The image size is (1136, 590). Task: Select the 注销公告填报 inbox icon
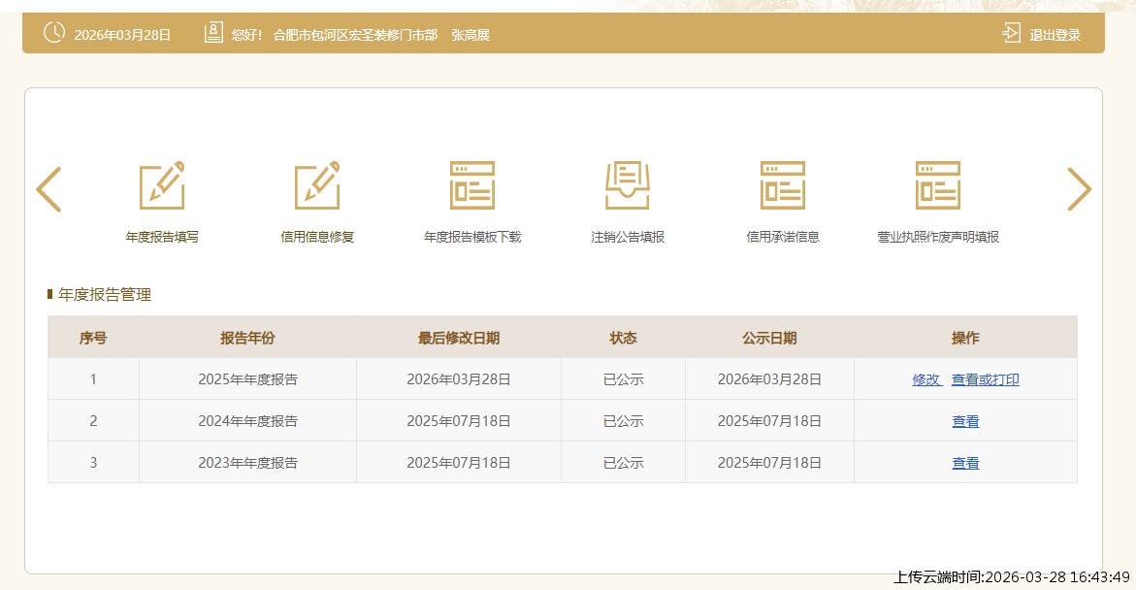[x=628, y=186]
